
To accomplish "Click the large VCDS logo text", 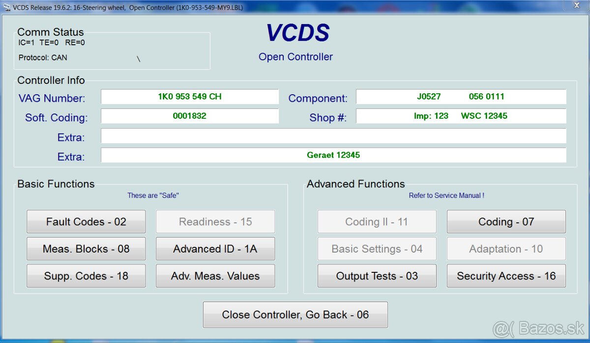I will 297,33.
